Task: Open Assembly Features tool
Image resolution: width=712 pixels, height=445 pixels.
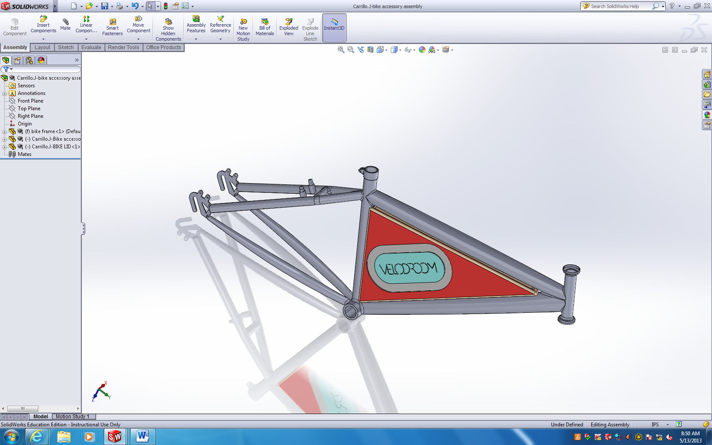Action: pos(196,25)
